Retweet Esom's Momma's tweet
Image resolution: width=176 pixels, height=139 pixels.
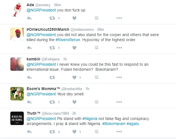[x=52, y=102]
